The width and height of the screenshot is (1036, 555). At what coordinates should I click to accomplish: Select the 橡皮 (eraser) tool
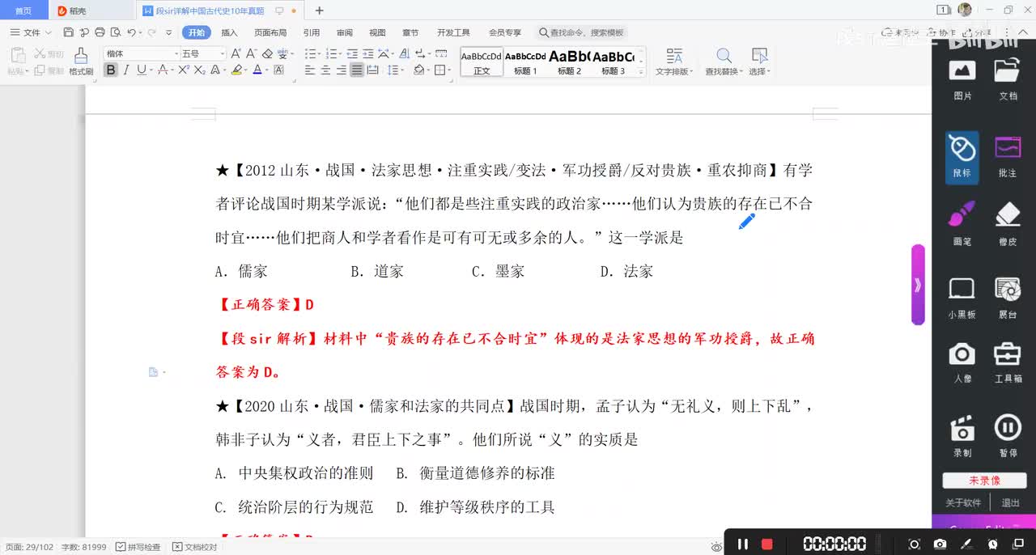[x=1008, y=224]
